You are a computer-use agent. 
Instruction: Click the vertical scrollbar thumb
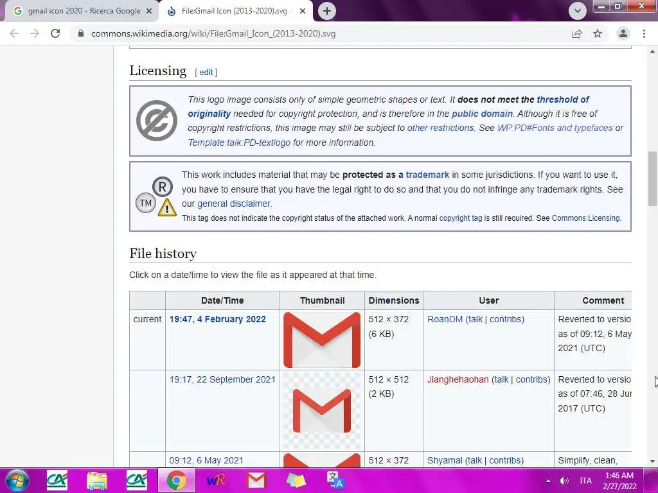pyautogui.click(x=652, y=178)
